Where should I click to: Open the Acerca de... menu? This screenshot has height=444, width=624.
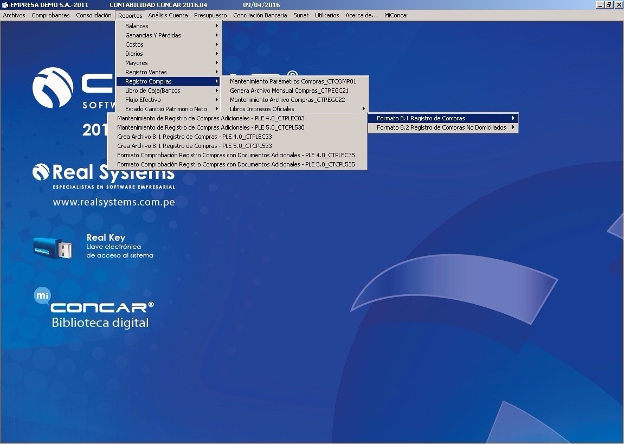coord(362,15)
